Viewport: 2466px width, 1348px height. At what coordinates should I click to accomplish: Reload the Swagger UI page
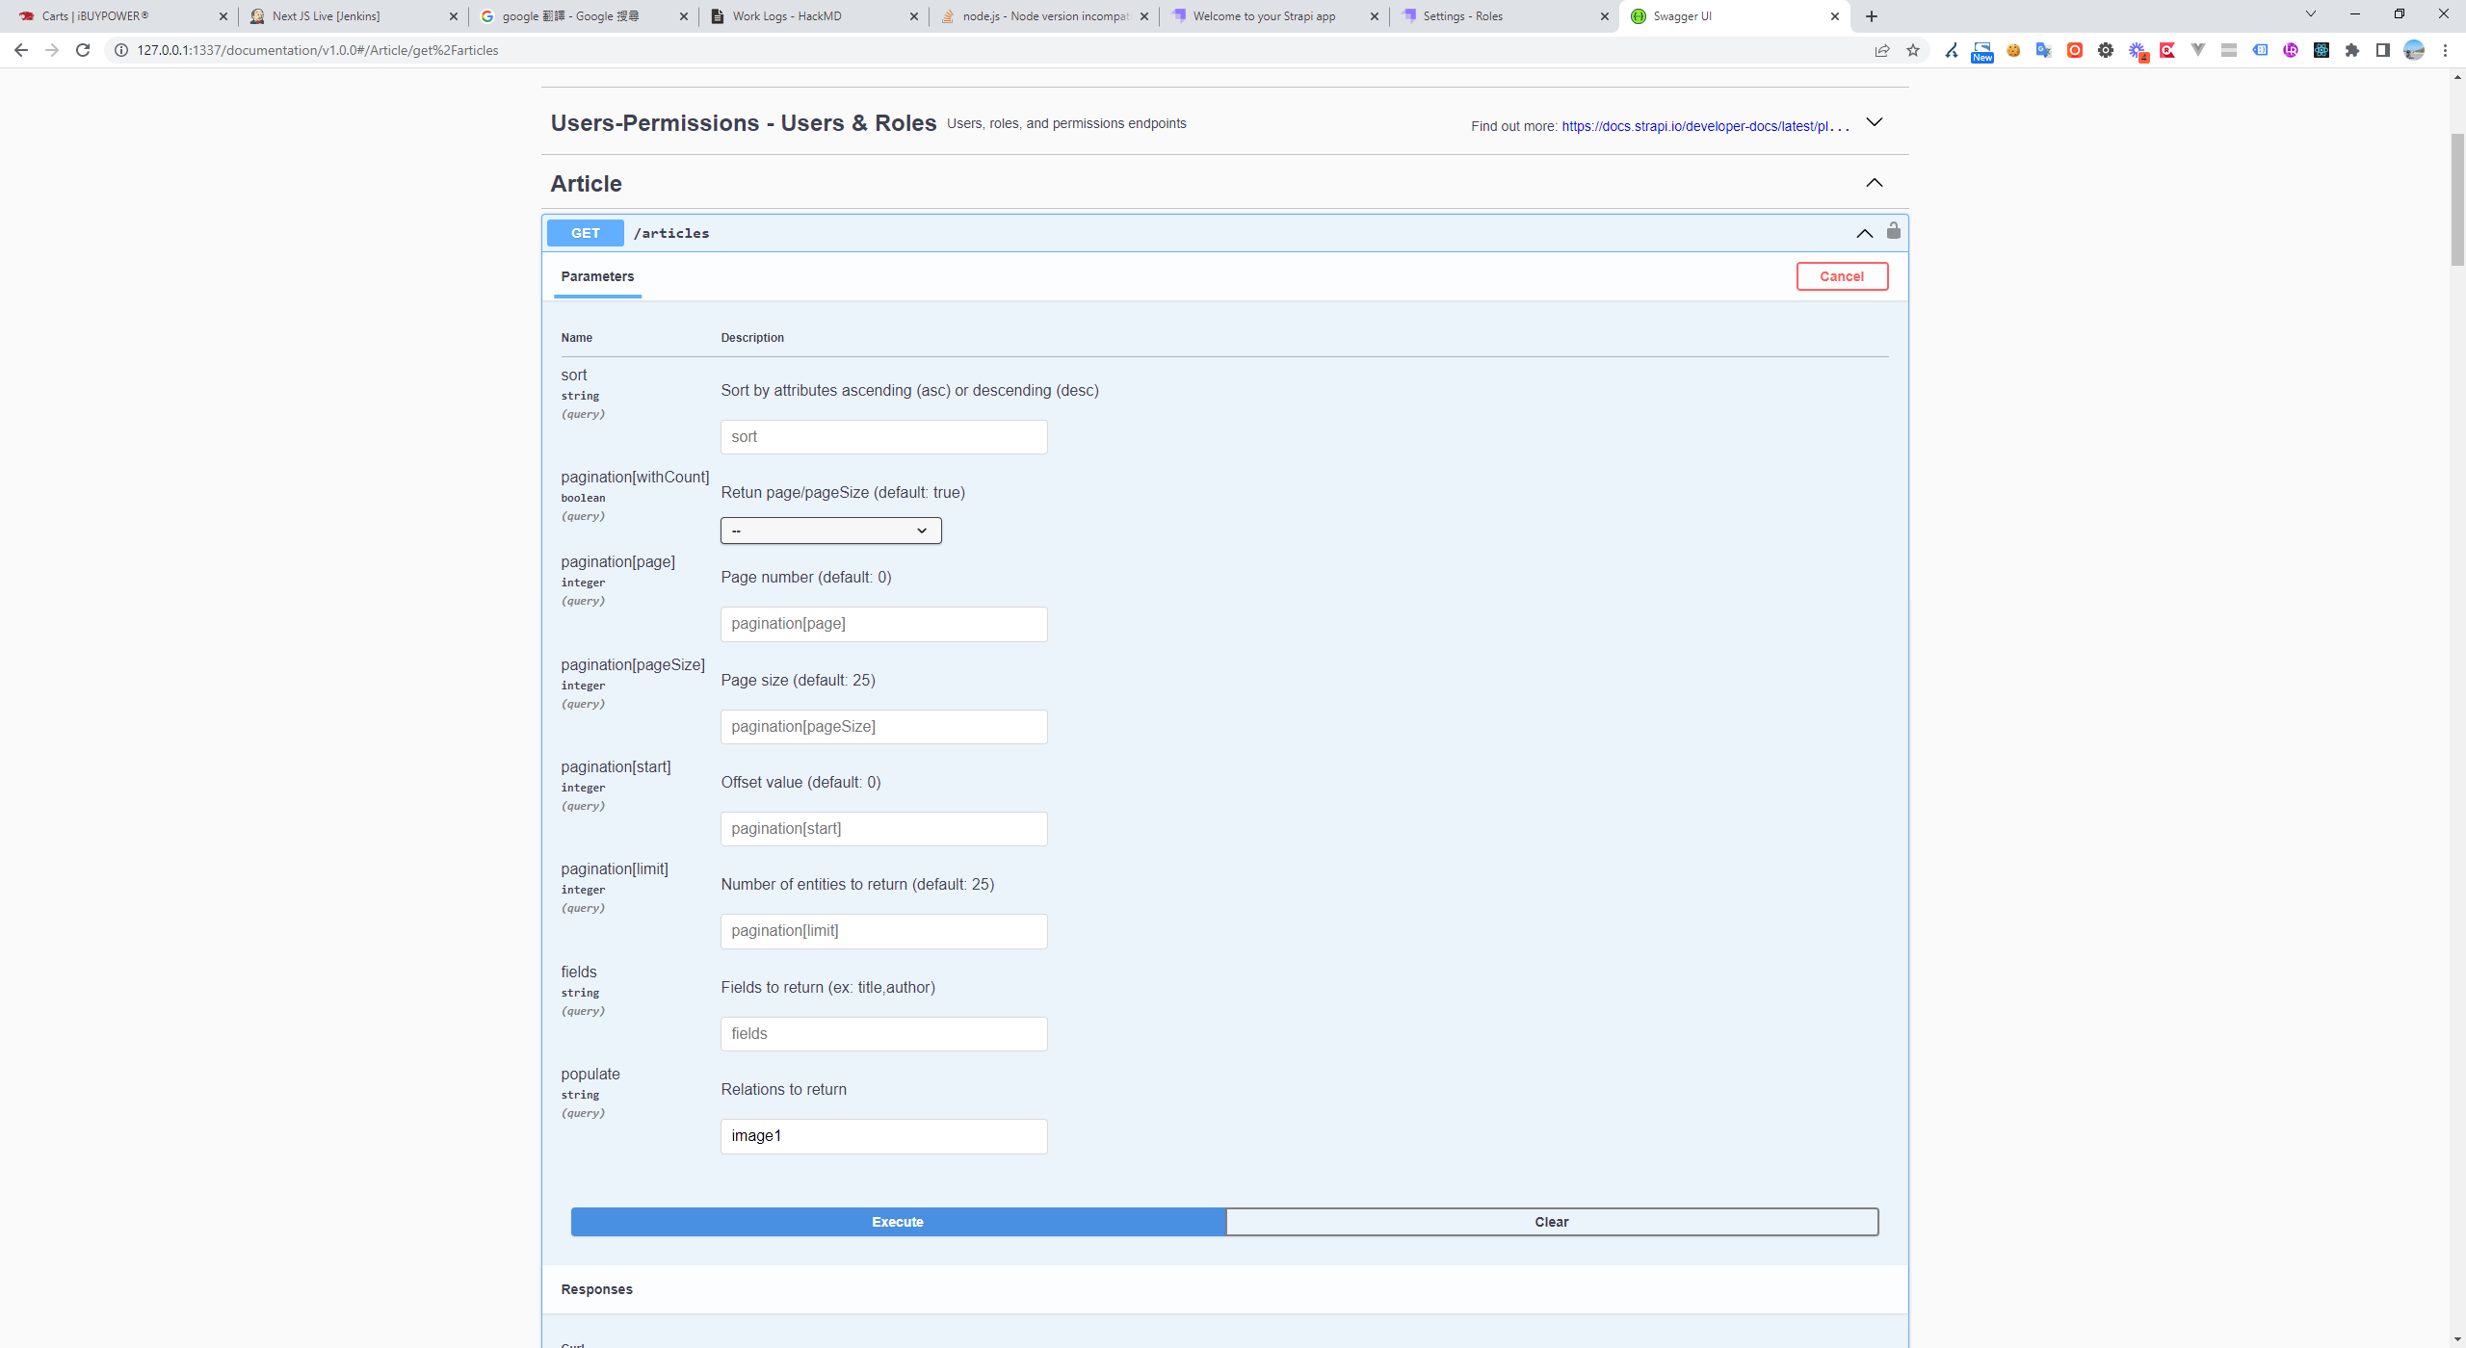tap(83, 50)
